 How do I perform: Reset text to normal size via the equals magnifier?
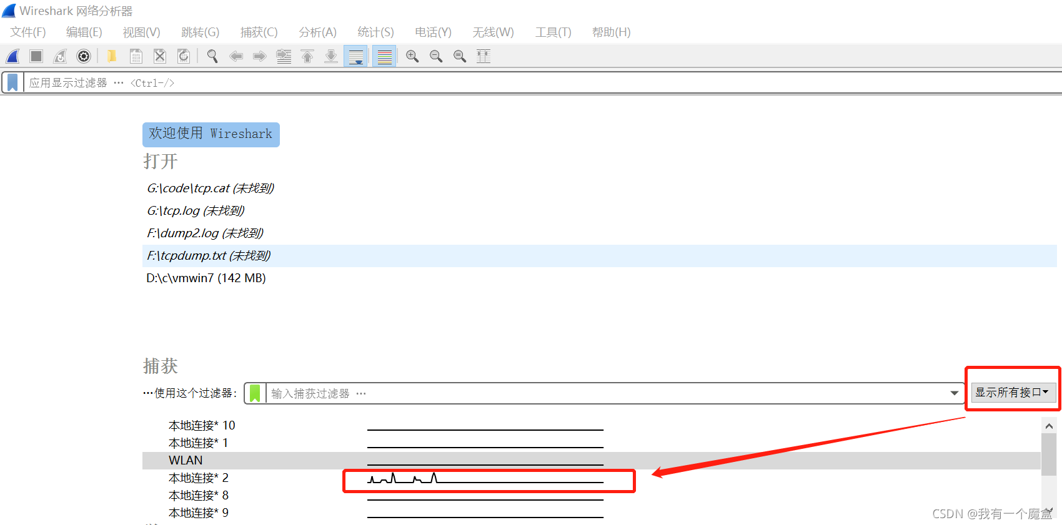[460, 56]
